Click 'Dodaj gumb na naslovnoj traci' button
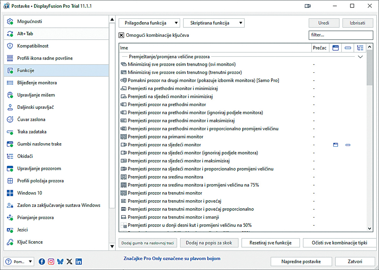The width and height of the screenshot is (379, 270). click(148, 243)
